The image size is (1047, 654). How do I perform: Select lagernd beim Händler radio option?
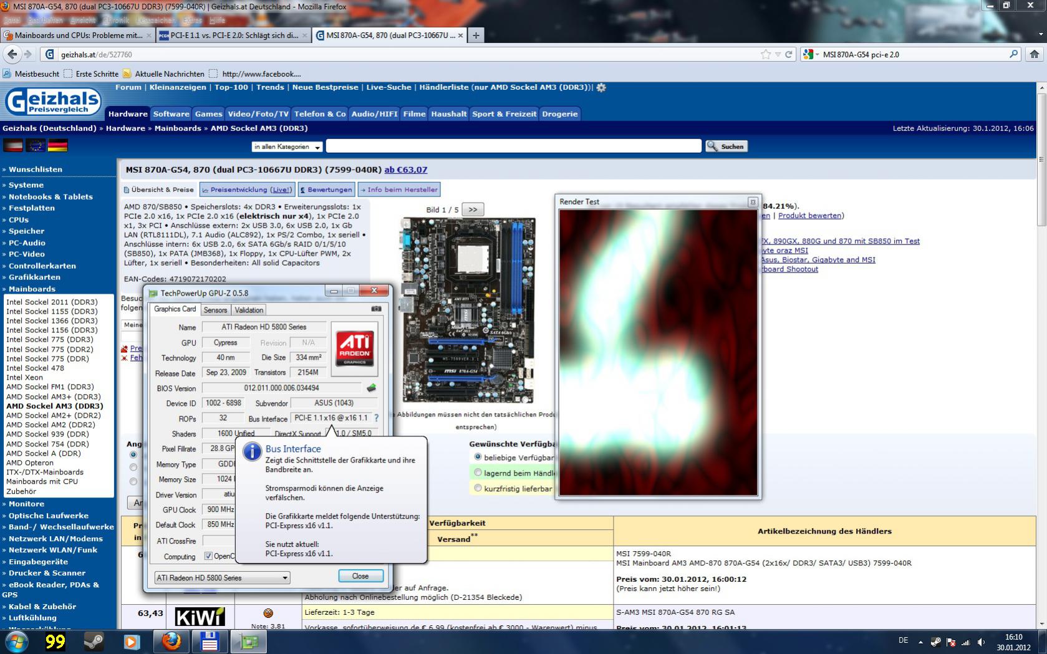point(478,473)
